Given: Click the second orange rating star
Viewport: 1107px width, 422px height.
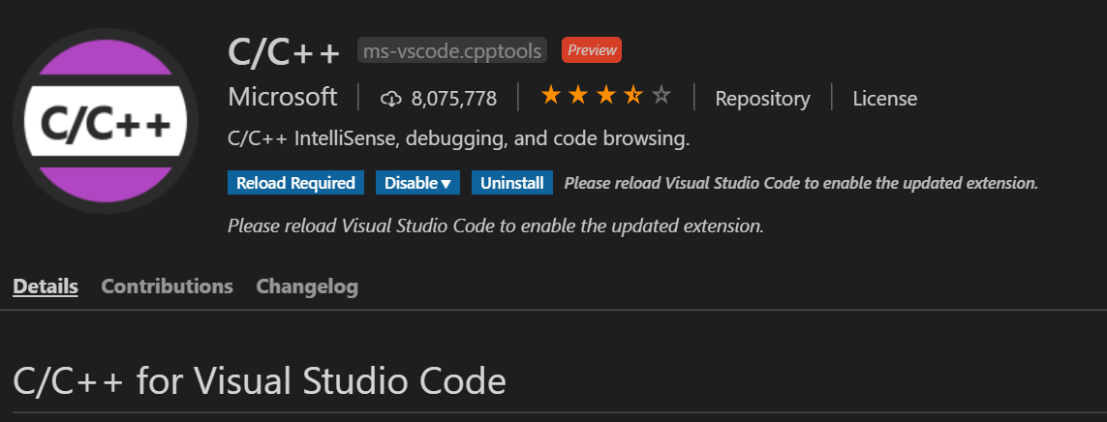Looking at the screenshot, I should click(578, 96).
